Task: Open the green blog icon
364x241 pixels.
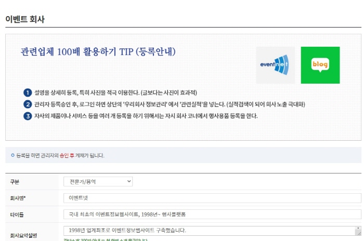Action: 320,65
